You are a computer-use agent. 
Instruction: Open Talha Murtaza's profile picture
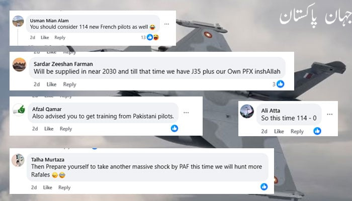[x=18, y=160]
